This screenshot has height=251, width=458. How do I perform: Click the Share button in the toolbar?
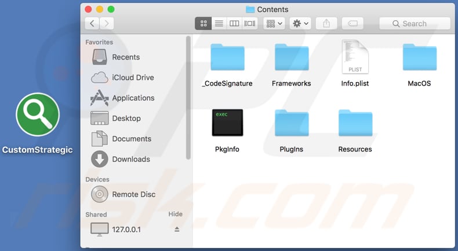pyautogui.click(x=326, y=23)
